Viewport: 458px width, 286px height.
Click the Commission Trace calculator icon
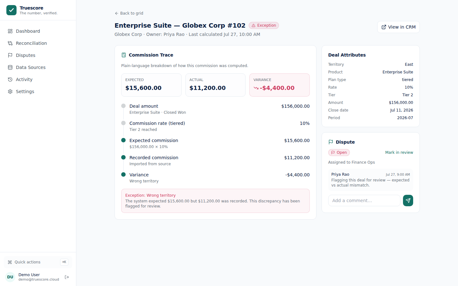(124, 55)
